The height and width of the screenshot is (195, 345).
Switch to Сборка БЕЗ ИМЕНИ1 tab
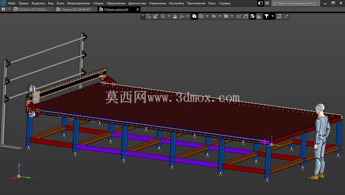(x=76, y=9)
